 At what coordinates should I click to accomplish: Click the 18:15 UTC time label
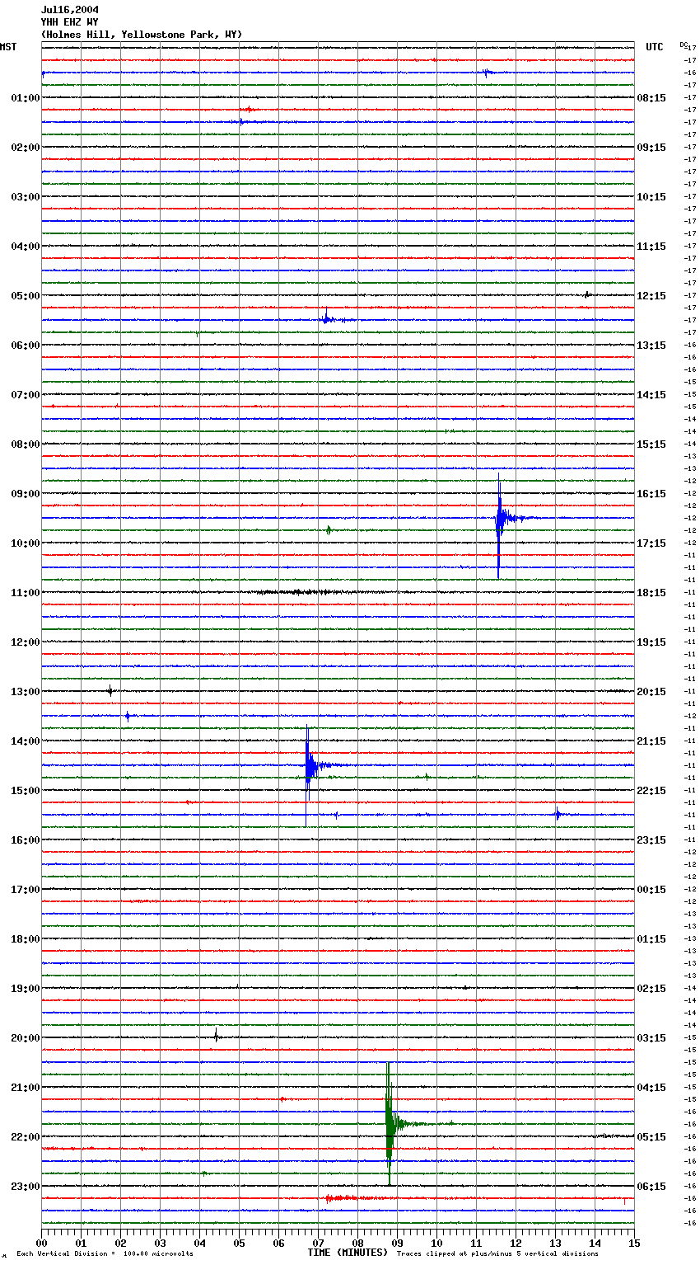651,593
